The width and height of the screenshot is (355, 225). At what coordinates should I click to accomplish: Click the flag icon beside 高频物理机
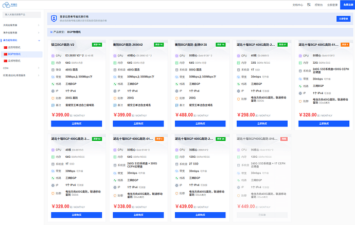coord(6,61)
